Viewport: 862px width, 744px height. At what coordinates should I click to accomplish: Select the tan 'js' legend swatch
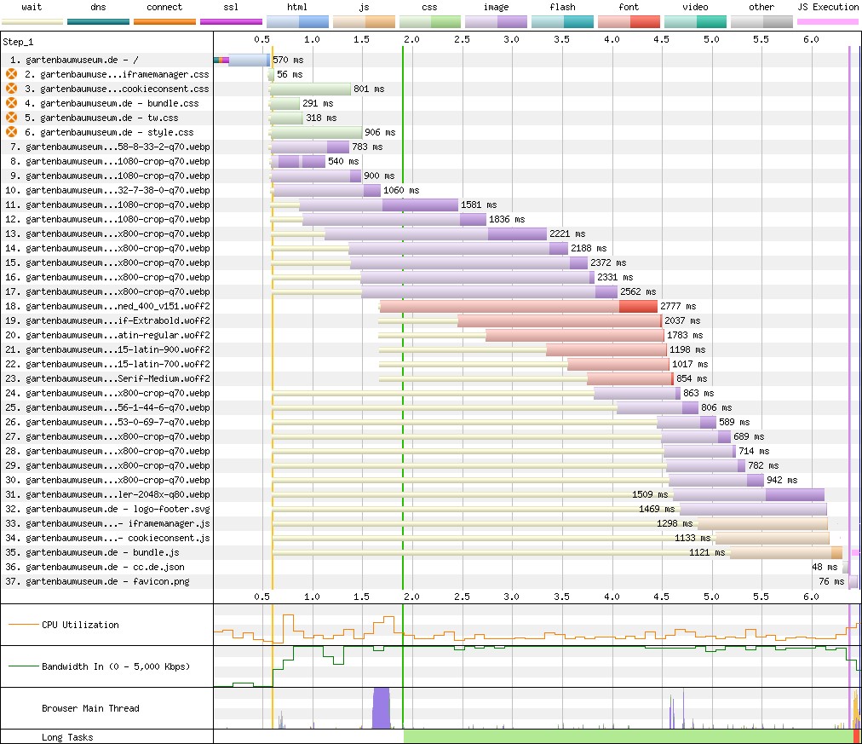(x=364, y=22)
